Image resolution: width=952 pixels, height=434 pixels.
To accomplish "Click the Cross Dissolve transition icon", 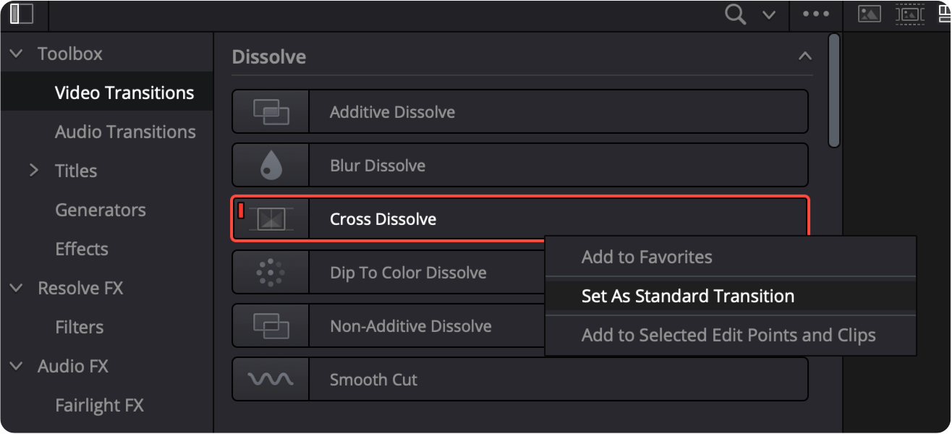I will [x=271, y=218].
